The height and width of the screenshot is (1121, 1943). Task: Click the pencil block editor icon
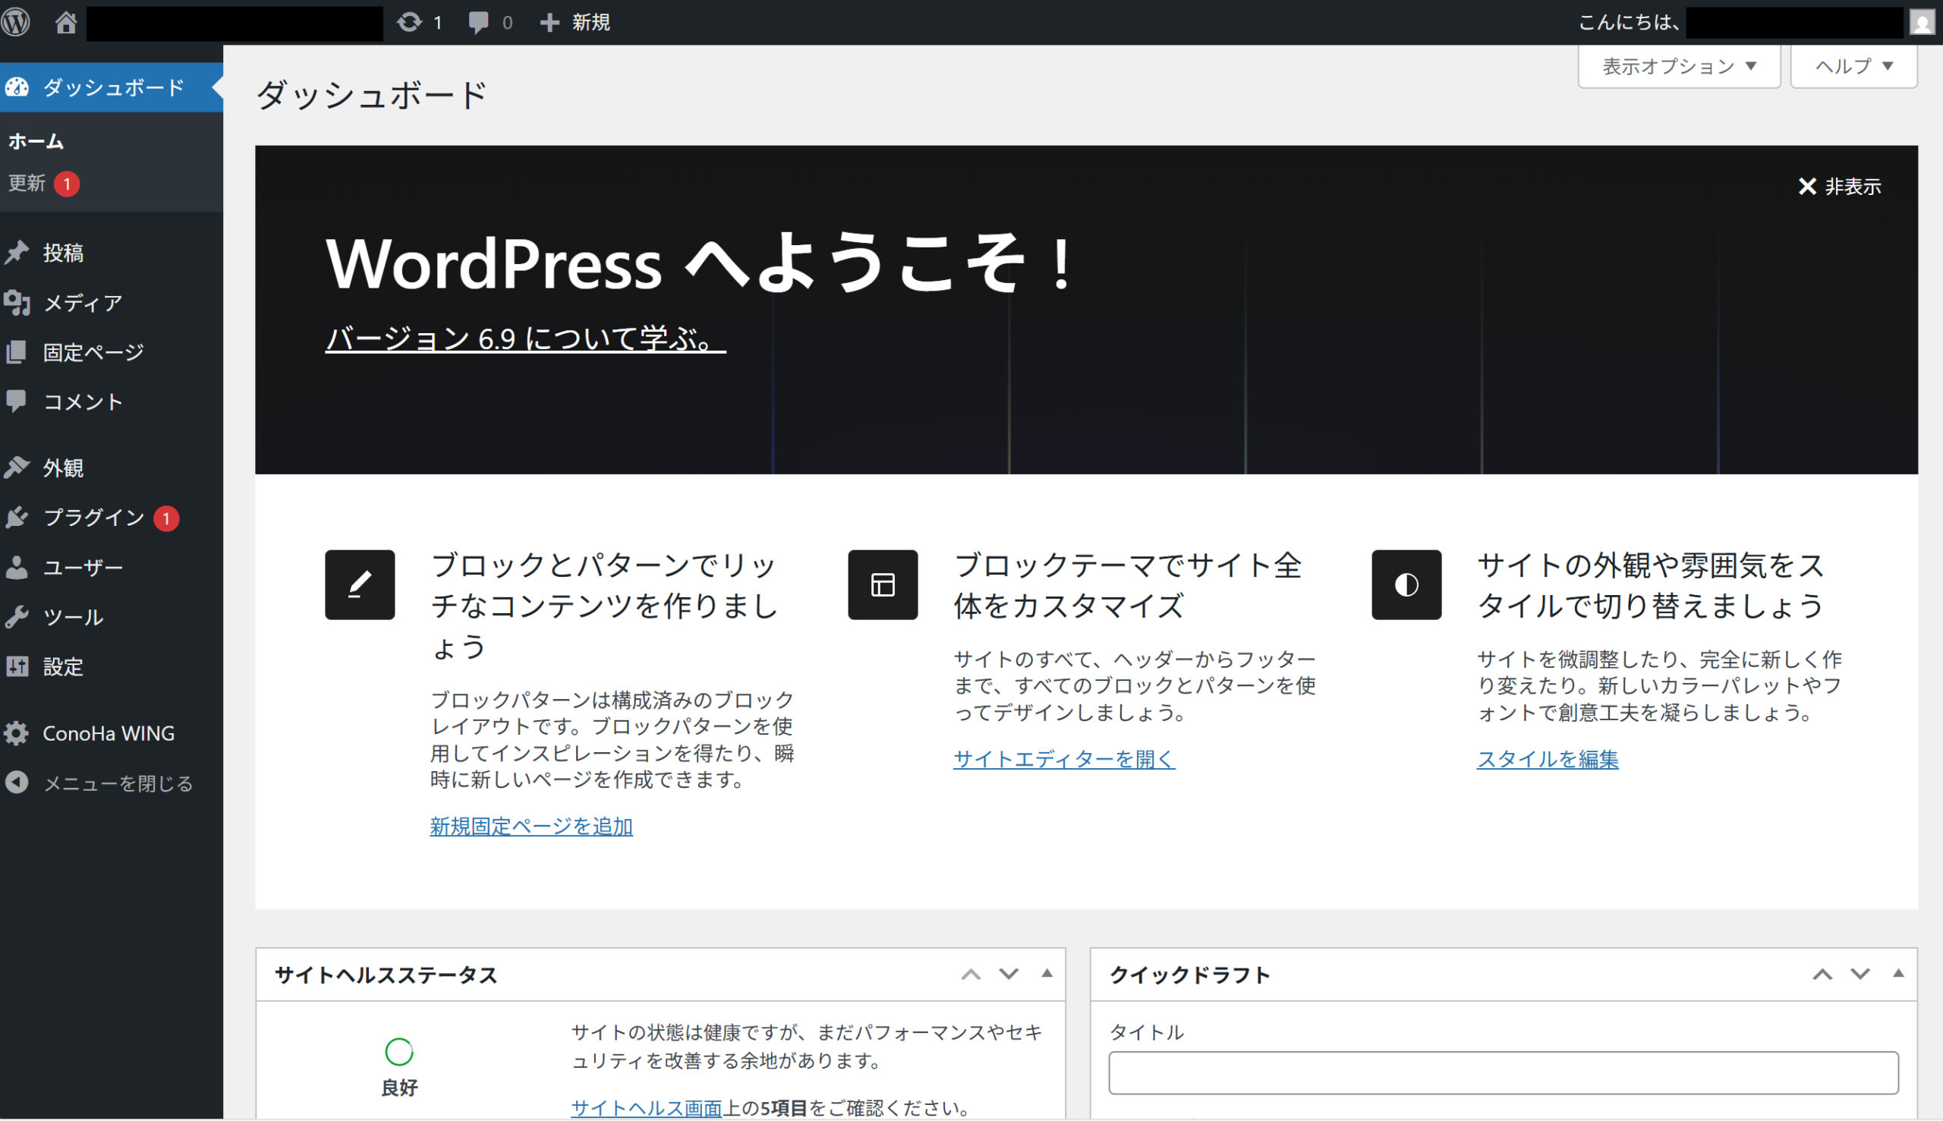(360, 584)
